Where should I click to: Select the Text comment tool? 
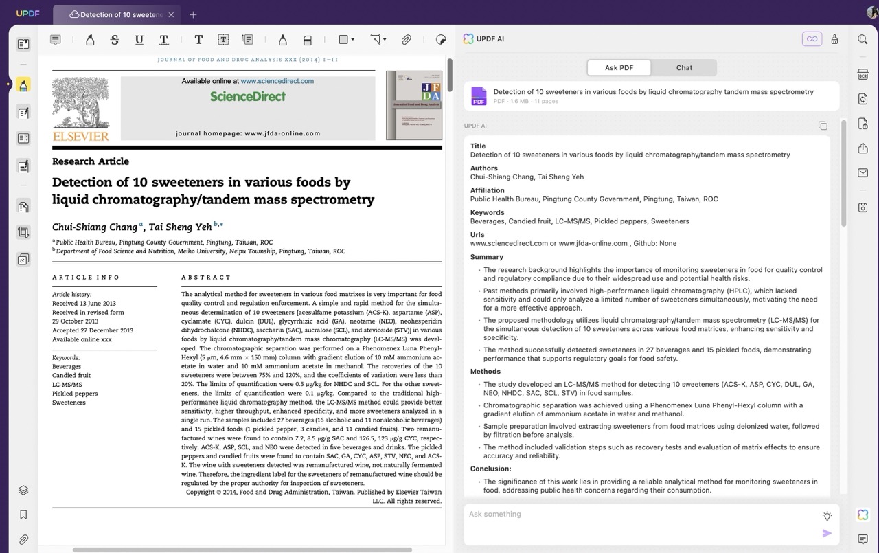click(x=198, y=40)
